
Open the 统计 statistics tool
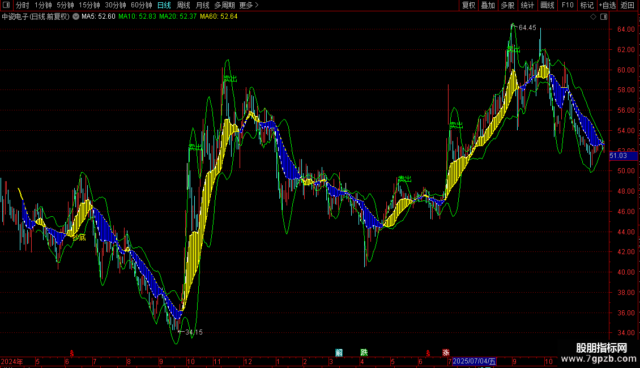(x=527, y=5)
